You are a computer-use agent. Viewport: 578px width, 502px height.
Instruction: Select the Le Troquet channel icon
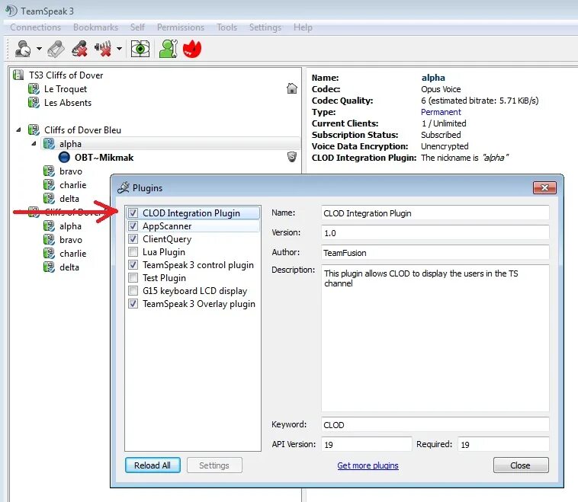(x=34, y=89)
